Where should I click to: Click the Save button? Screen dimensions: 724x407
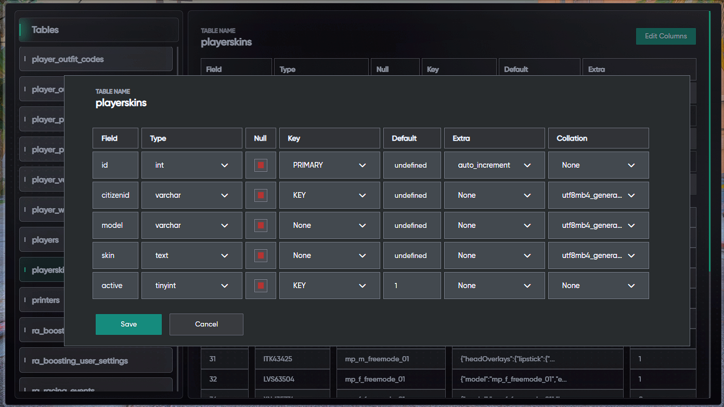pos(128,324)
